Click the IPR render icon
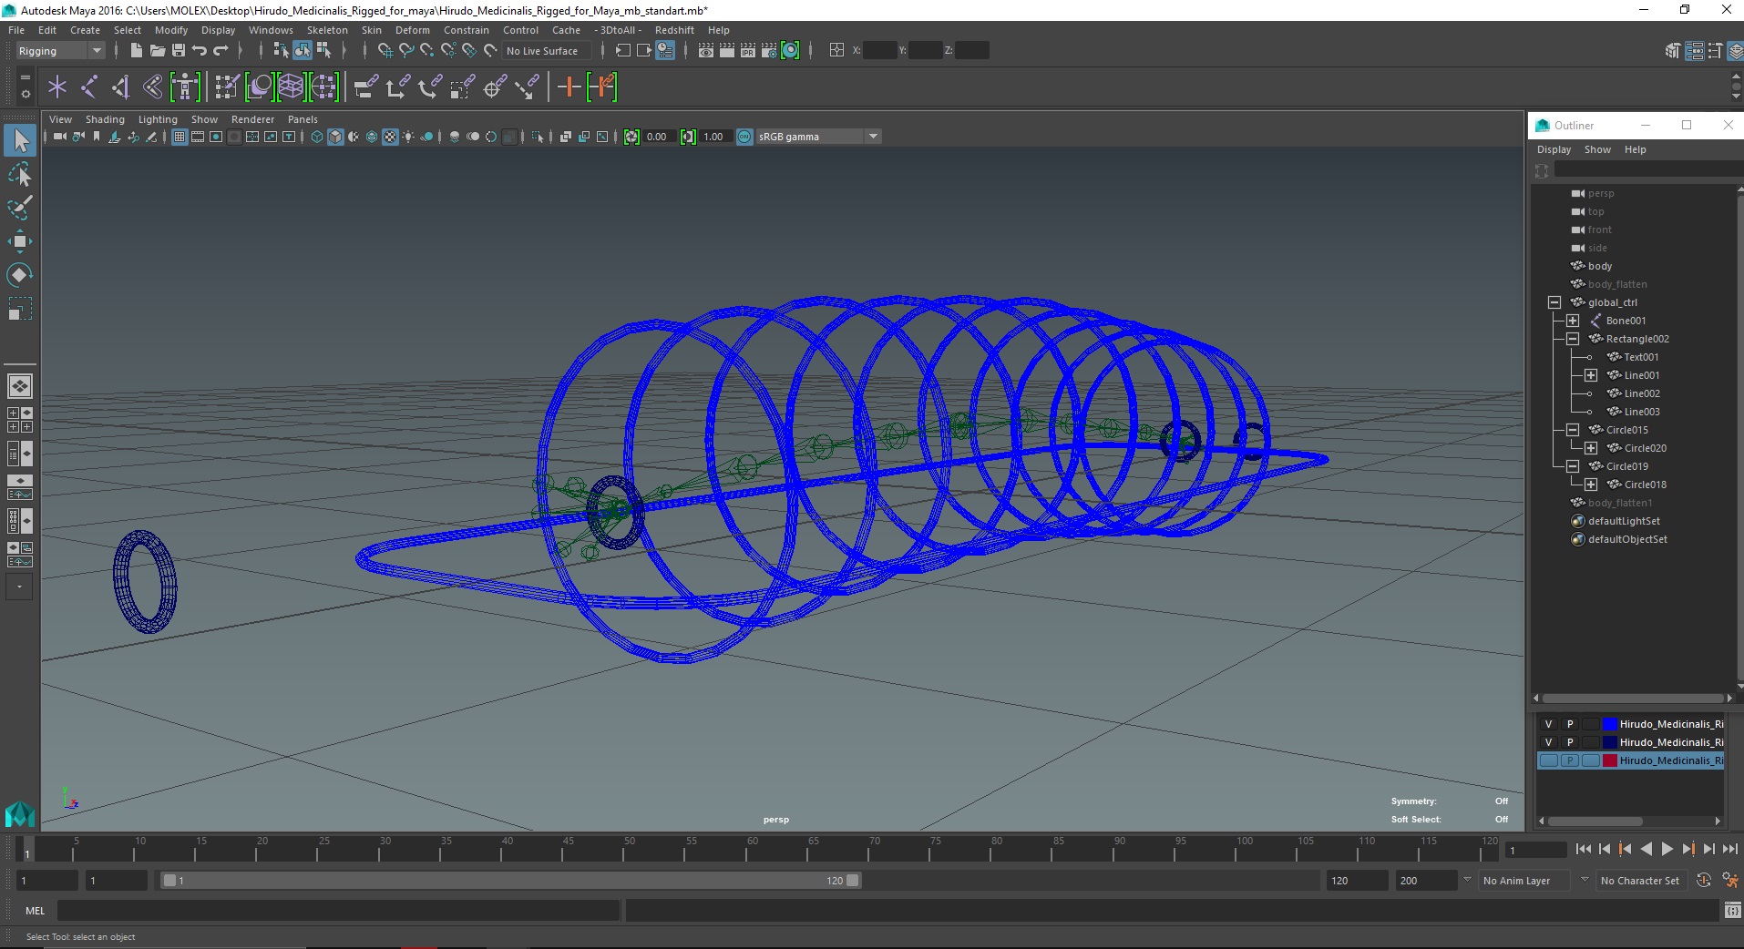Screen dimensions: 1744x949 tap(748, 51)
